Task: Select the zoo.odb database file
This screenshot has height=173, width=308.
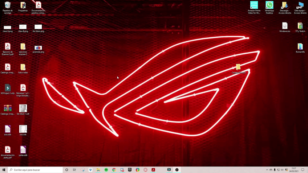Action: pyautogui.click(x=8, y=131)
